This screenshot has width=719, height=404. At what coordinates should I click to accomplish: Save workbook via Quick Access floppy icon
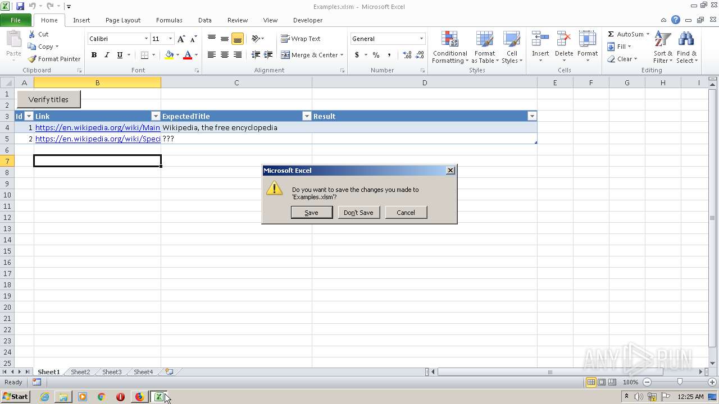[x=20, y=6]
